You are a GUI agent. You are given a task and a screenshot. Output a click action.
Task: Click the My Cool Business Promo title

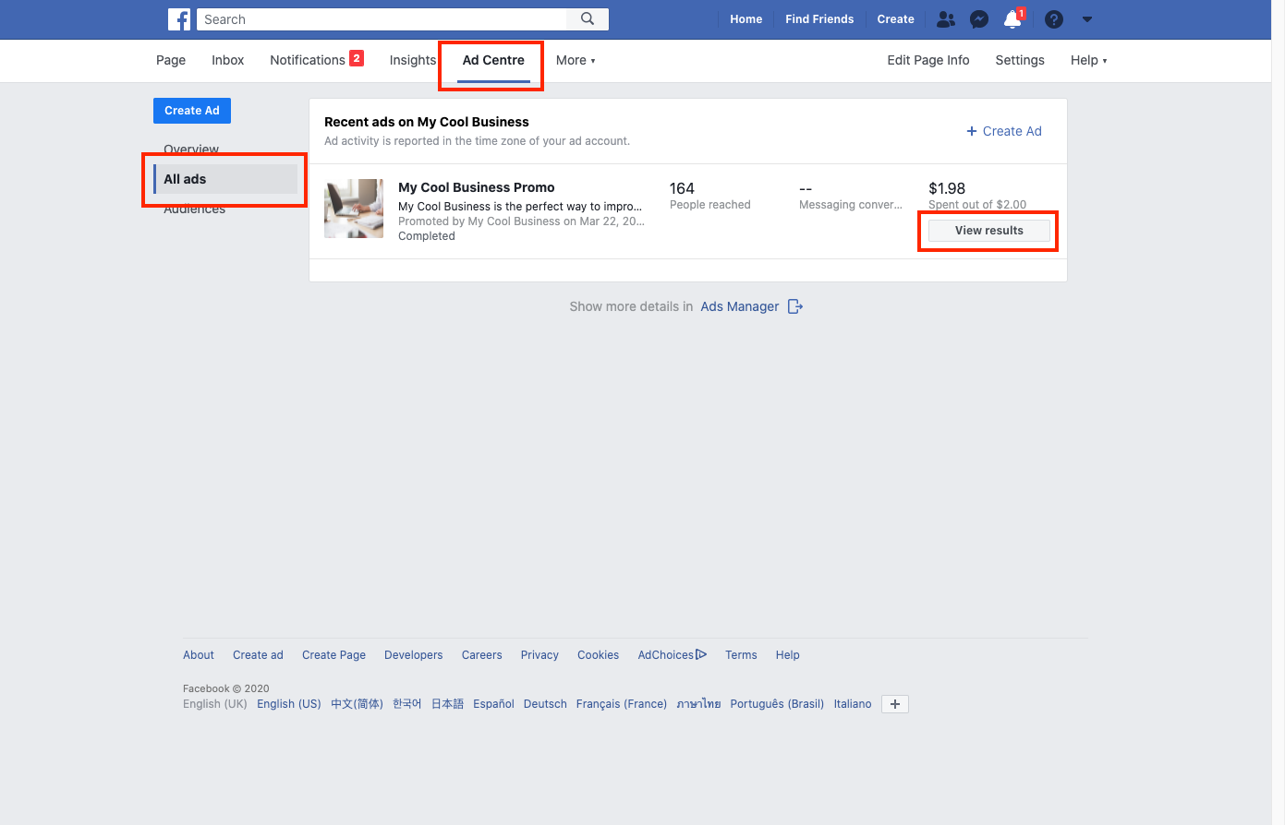(477, 187)
